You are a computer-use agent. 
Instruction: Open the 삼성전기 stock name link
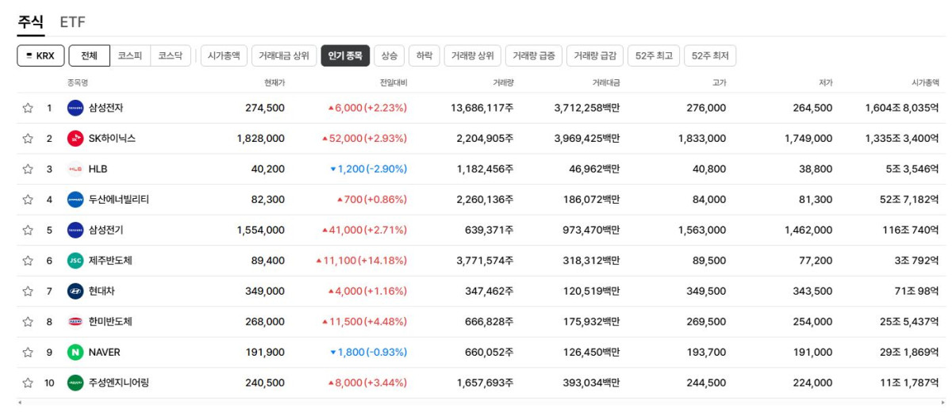(106, 230)
